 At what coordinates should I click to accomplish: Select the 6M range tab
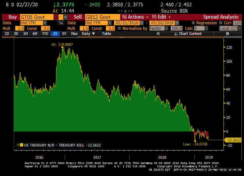pos(35,34)
